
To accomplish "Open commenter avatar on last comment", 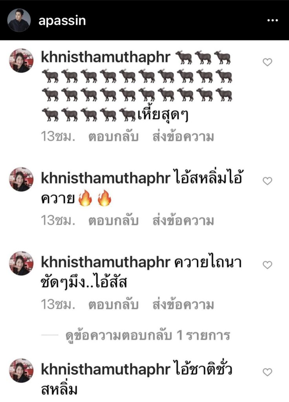I will click(x=21, y=371).
